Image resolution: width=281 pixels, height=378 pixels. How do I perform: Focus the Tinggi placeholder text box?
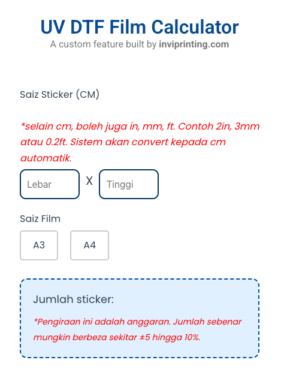click(x=129, y=184)
